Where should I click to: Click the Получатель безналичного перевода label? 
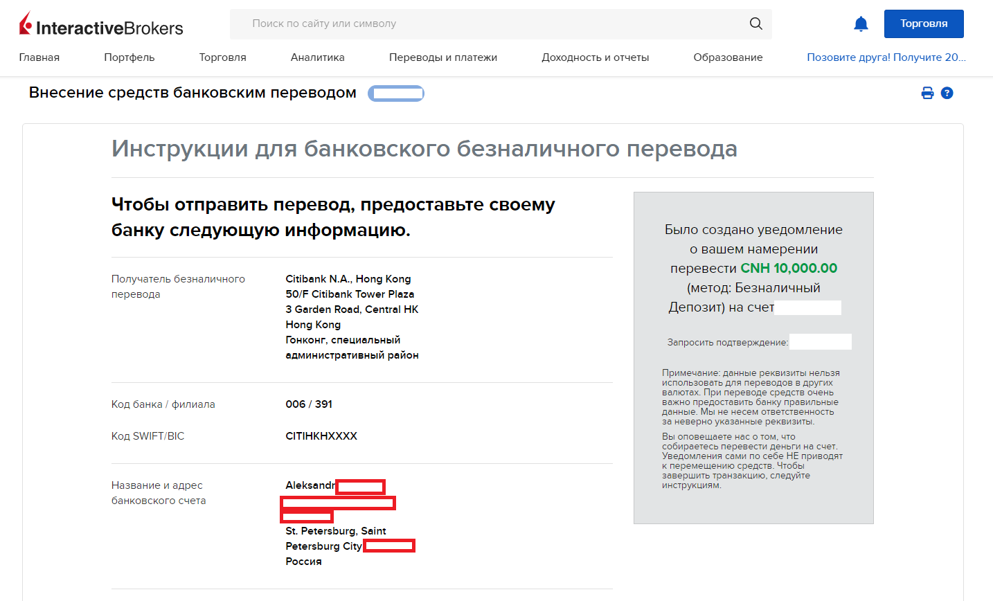click(x=178, y=287)
